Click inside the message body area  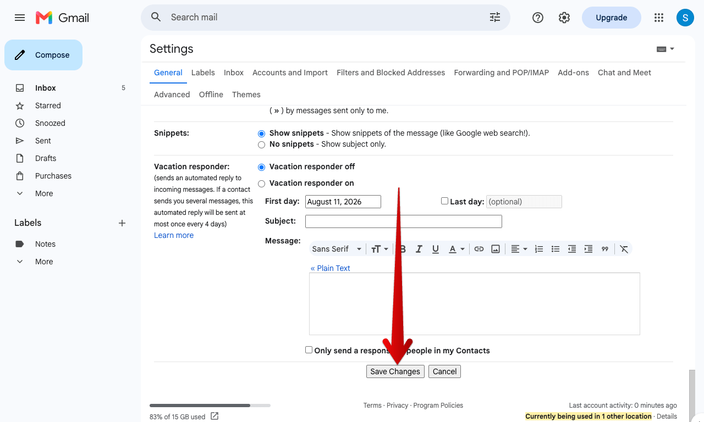[475, 304]
